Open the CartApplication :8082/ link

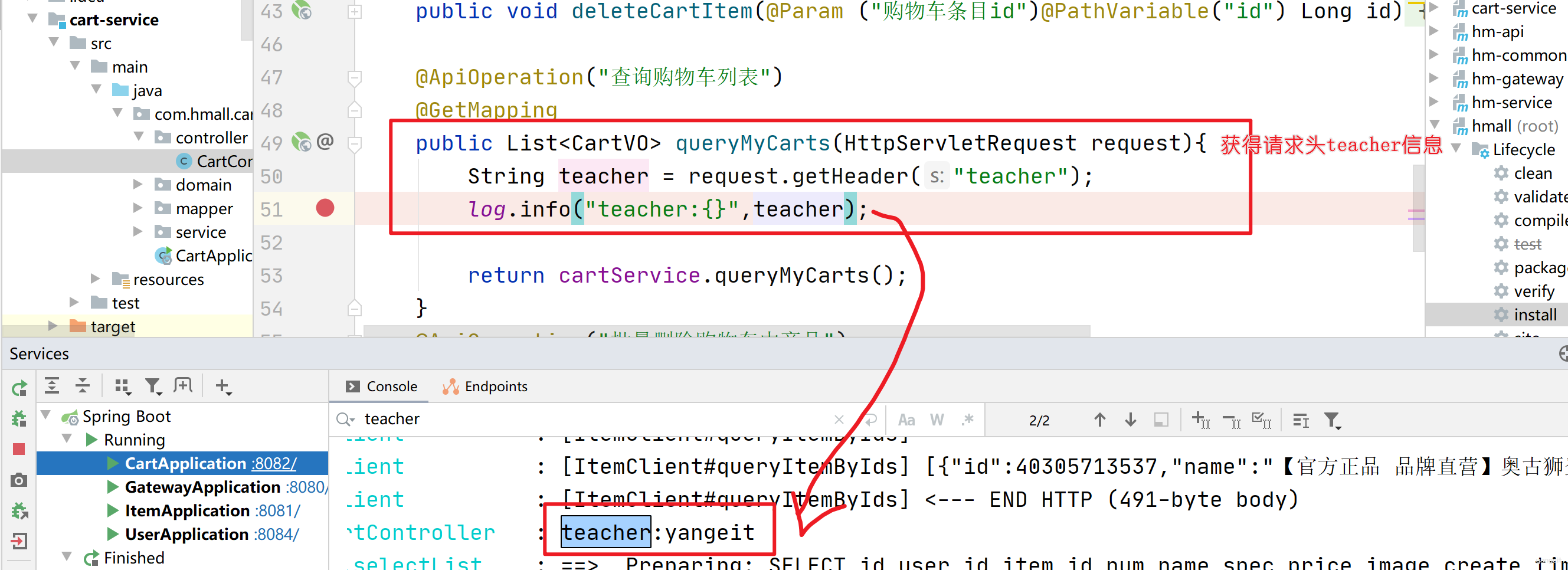274,464
